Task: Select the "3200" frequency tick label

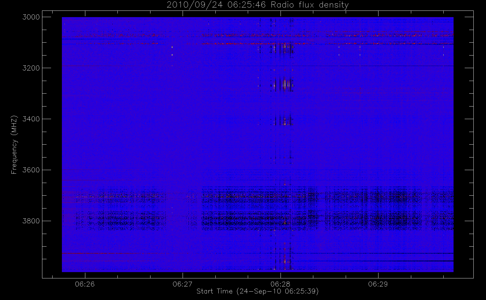Action: (x=31, y=68)
